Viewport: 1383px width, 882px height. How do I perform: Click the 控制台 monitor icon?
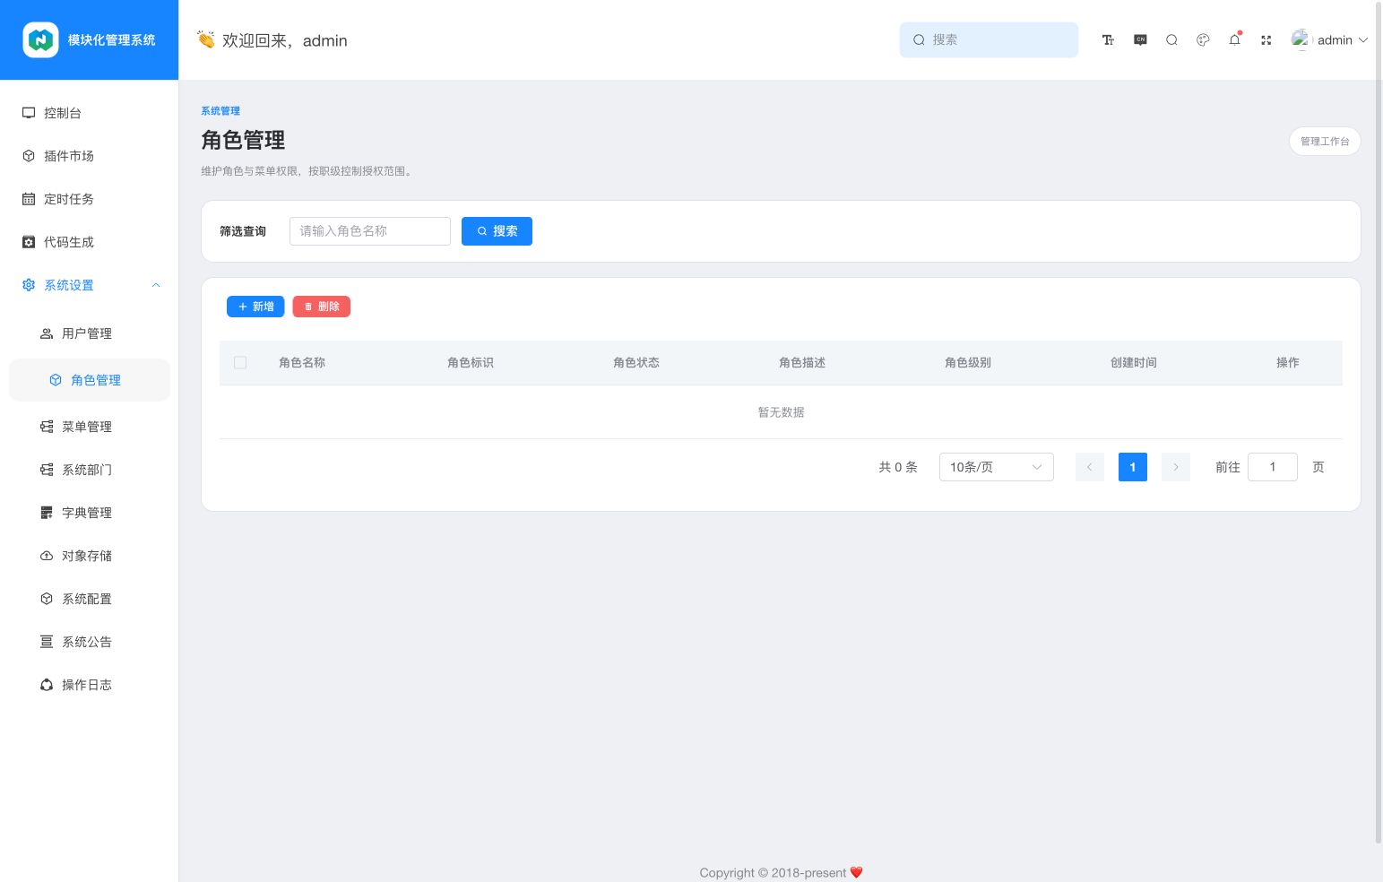click(x=29, y=113)
